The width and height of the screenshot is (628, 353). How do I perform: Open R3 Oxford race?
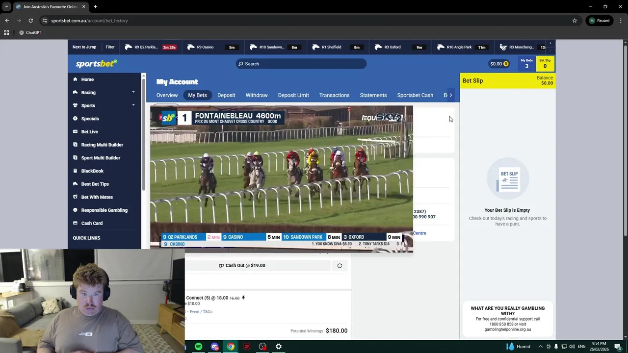(x=400, y=47)
